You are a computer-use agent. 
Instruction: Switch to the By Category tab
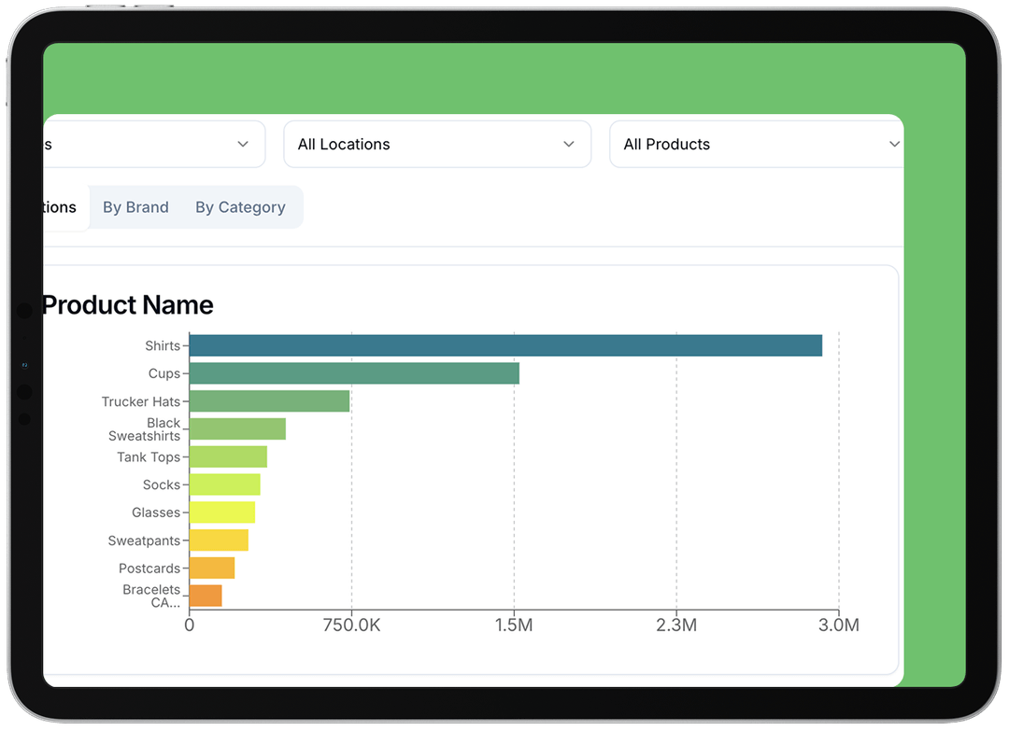coord(240,206)
